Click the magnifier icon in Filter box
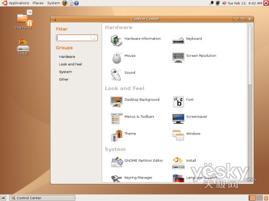The height and width of the screenshot is (201, 269). (x=93, y=38)
